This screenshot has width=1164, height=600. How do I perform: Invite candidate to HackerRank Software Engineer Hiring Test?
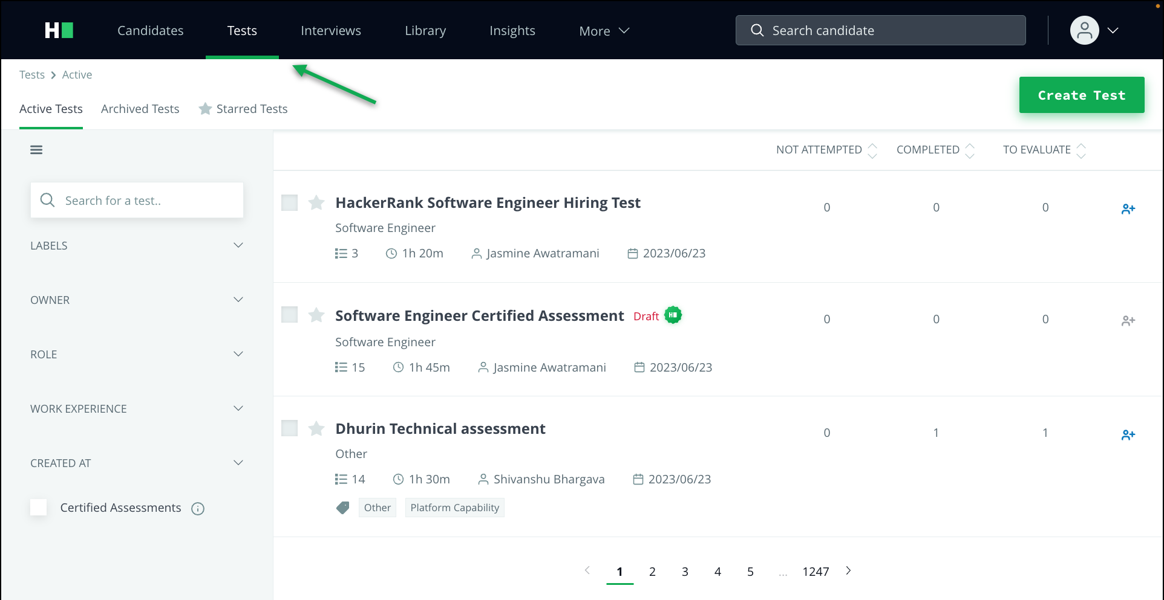[x=1128, y=209]
